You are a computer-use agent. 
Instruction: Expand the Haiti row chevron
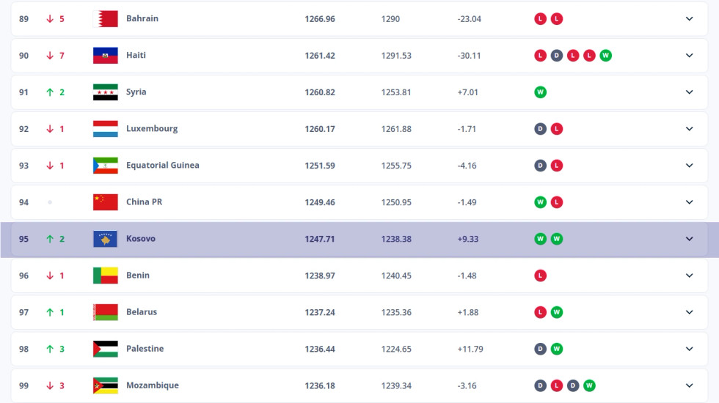coord(689,56)
